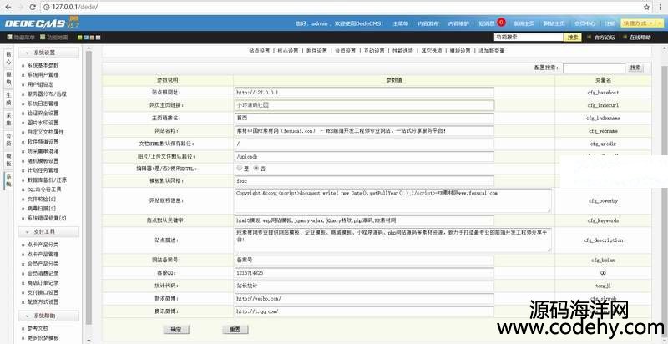Image resolution: width=668 pixels, height=344 pixels.
Task: Open 病毒扫描 in sidebar
Action: click(42, 209)
